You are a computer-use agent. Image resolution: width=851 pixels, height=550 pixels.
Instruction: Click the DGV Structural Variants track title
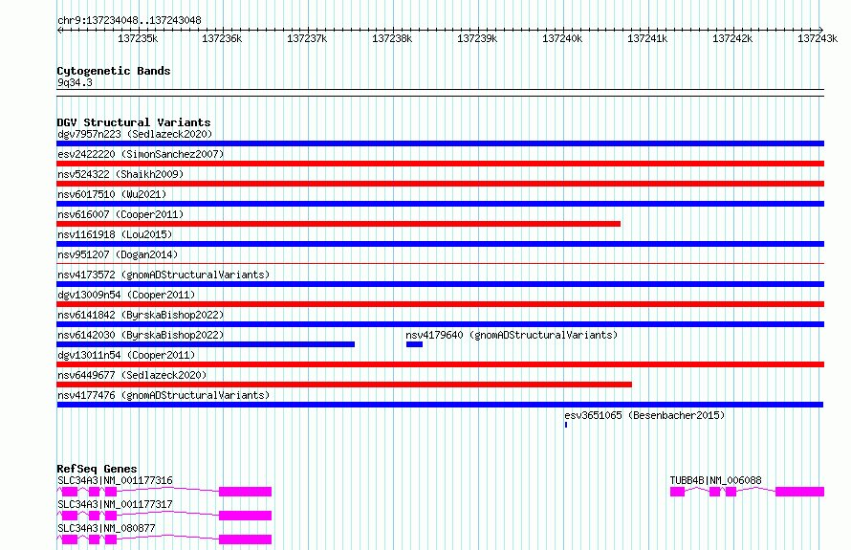[134, 122]
